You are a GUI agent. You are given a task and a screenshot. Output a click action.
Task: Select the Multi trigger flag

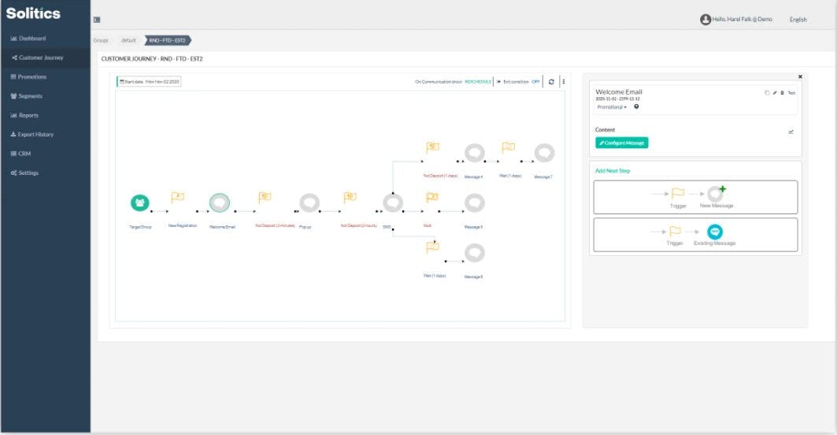tap(432, 197)
